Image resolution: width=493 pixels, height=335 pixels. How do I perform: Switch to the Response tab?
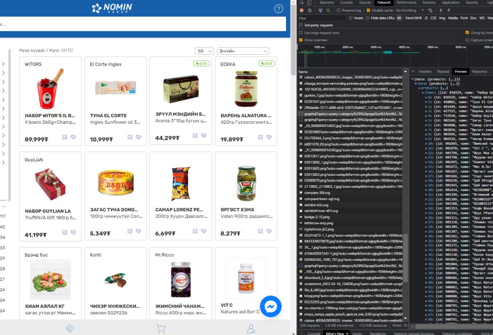coord(479,71)
